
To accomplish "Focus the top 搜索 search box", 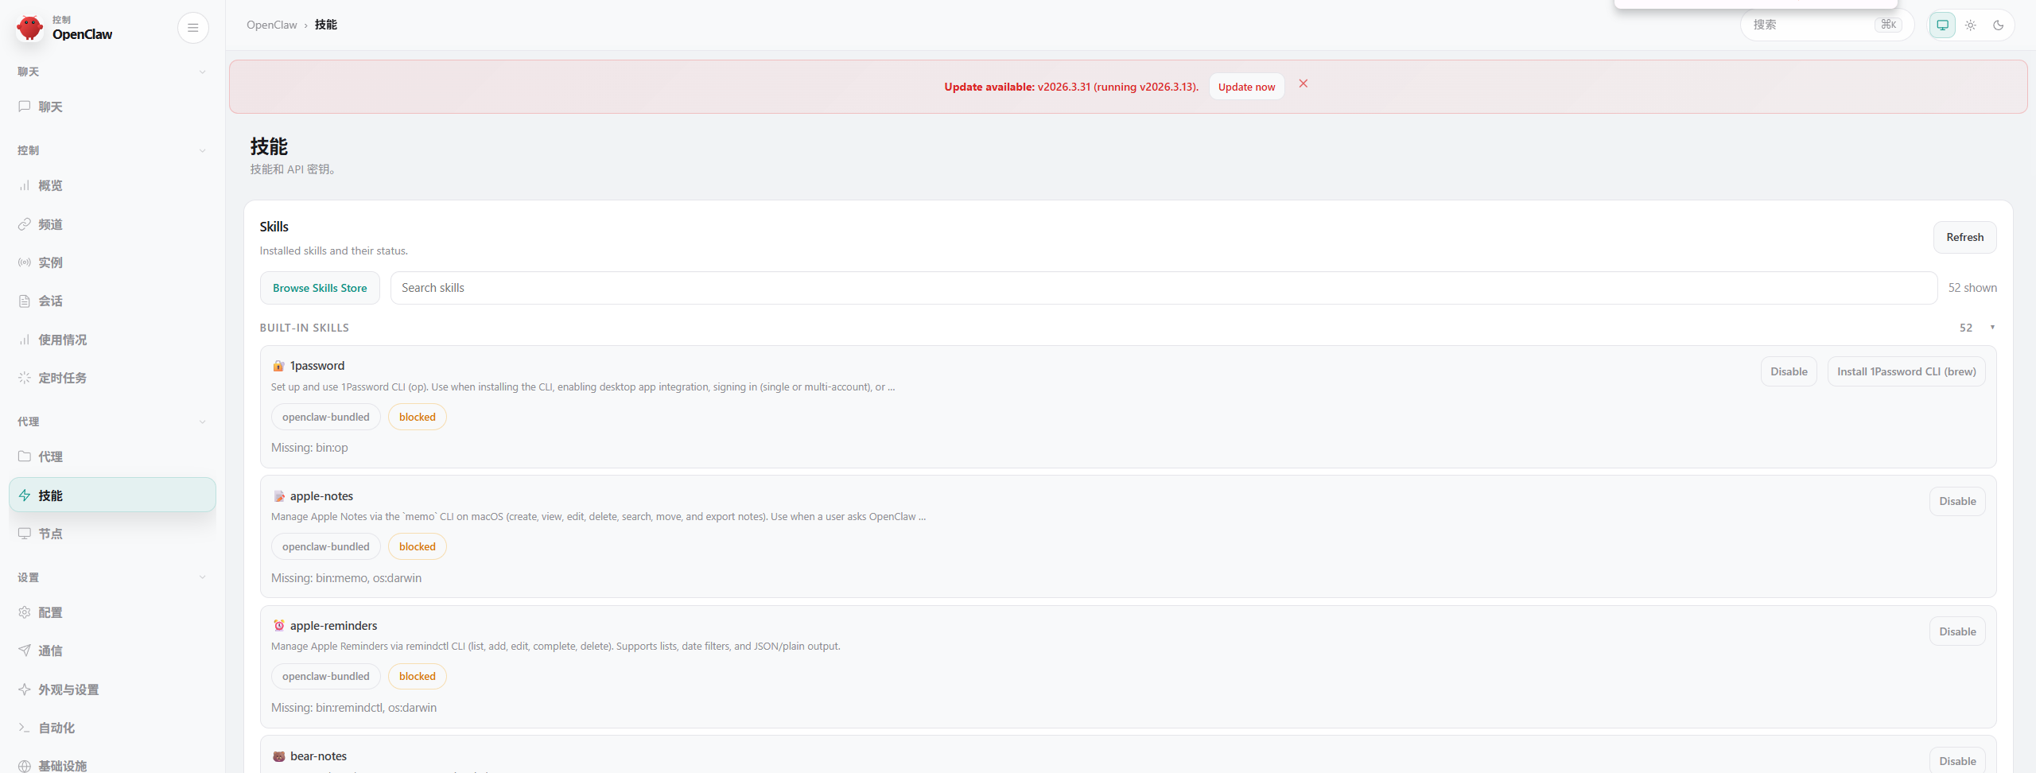I will click(x=1827, y=25).
